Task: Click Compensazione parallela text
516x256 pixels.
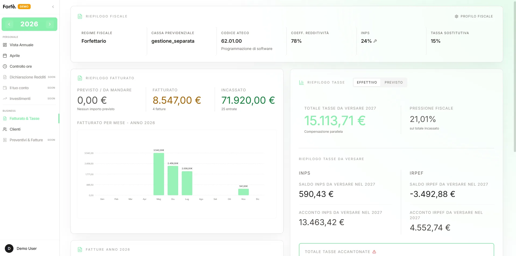Action: pyautogui.click(x=323, y=132)
